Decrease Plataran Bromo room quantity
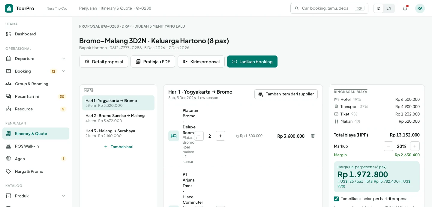The image size is (432, 207). tap(199, 136)
